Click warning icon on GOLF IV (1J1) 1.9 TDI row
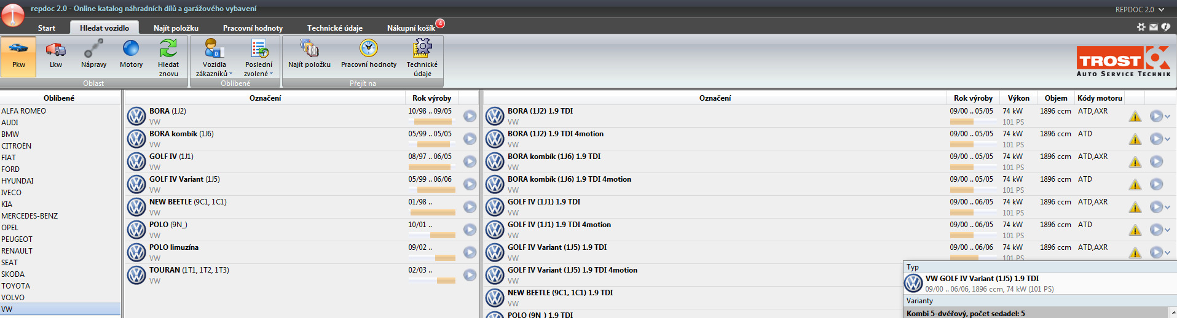 [x=1135, y=207]
